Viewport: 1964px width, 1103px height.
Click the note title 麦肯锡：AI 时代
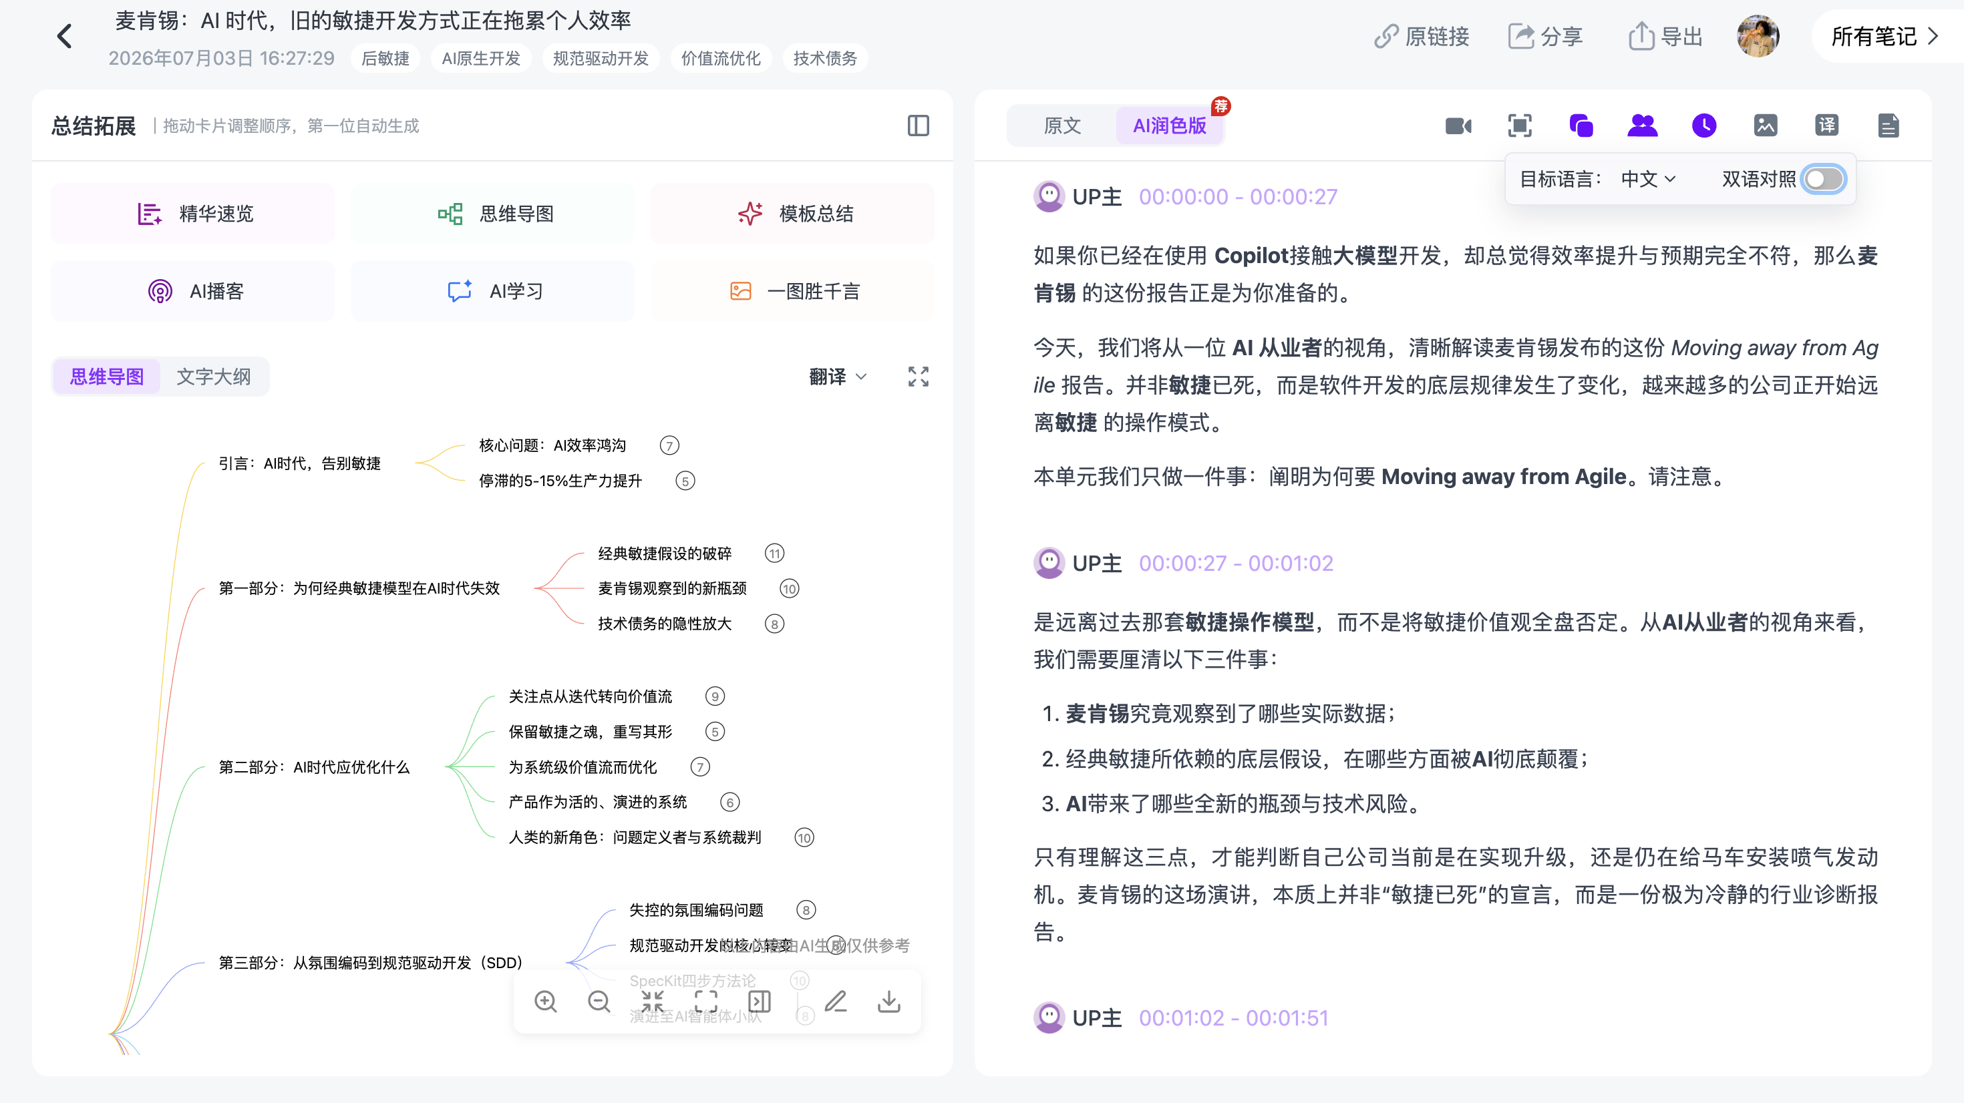(373, 21)
